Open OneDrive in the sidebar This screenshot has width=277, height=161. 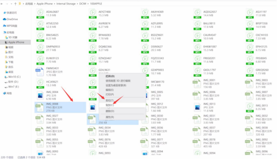click(x=11, y=19)
